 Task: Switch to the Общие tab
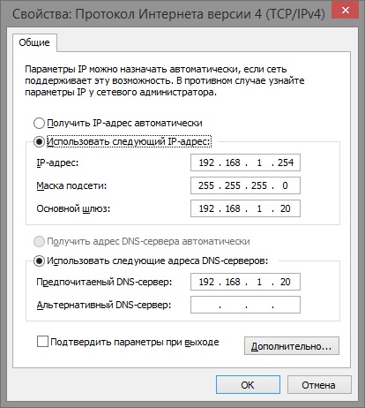34,42
